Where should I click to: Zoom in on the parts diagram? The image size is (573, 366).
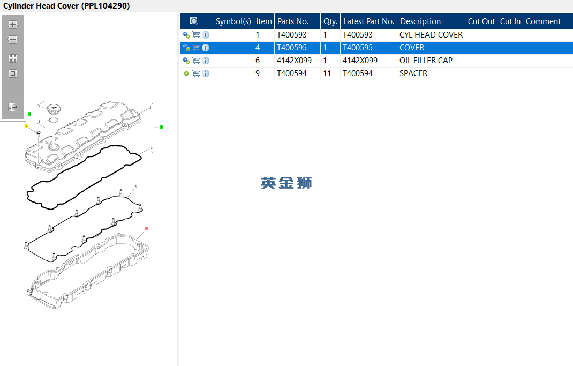[x=13, y=25]
